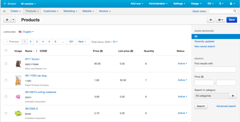Open the gear settings menu
240x122 pixels.
click(x=220, y=20)
